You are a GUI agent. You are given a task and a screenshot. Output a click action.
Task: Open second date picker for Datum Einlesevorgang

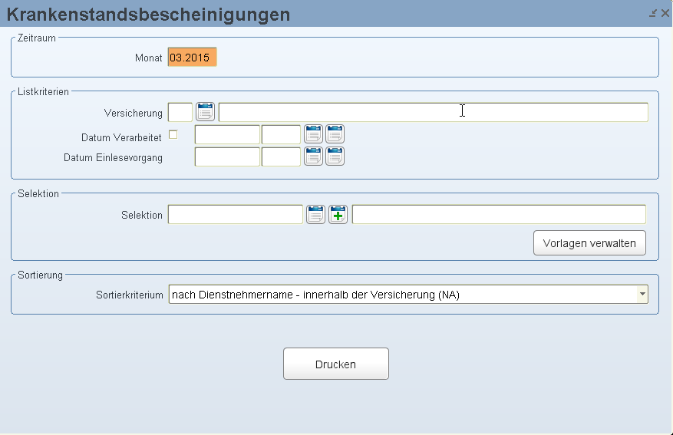tap(335, 157)
